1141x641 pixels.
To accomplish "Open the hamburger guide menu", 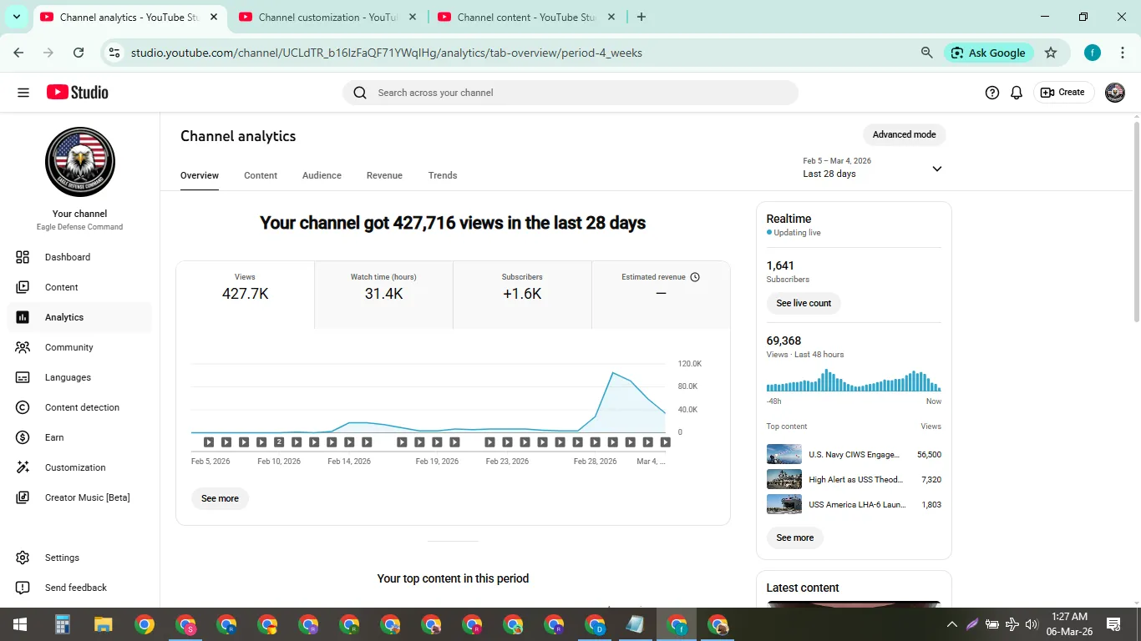I will click(x=23, y=93).
